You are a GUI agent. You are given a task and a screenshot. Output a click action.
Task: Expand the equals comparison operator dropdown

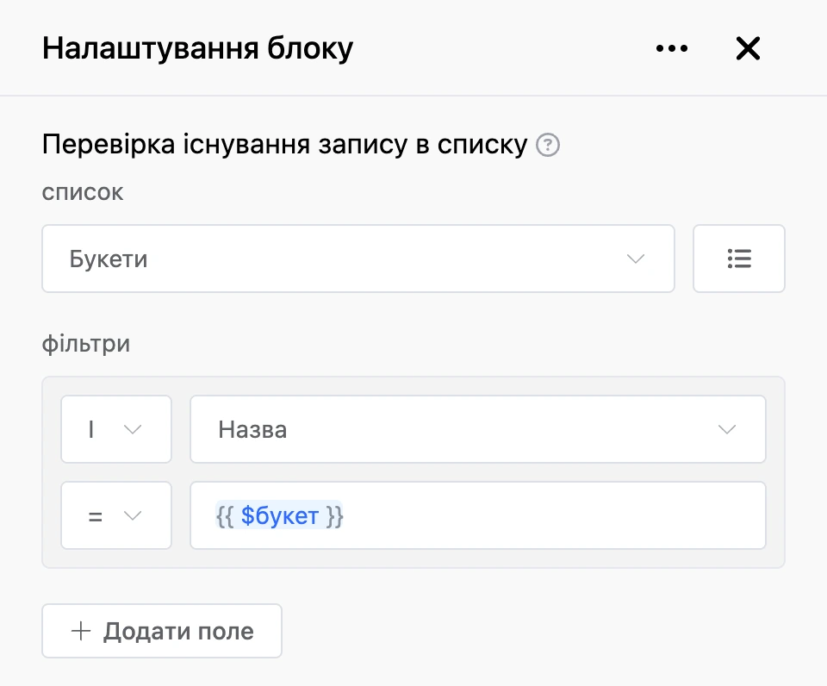(116, 515)
